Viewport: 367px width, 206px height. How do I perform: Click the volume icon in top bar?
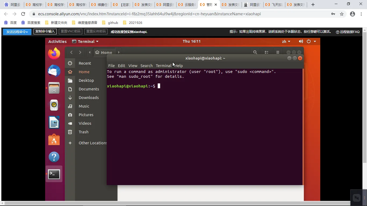301,41
